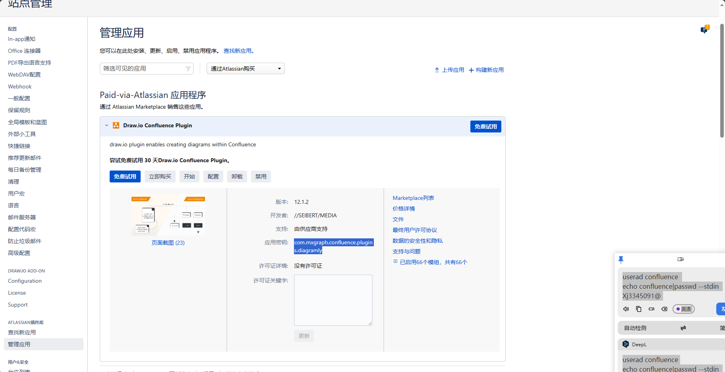Open Draw.io License in the sidebar
Image resolution: width=725 pixels, height=372 pixels.
(17, 293)
